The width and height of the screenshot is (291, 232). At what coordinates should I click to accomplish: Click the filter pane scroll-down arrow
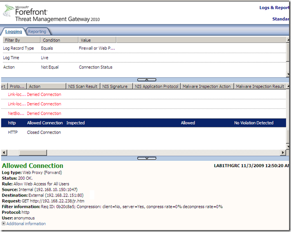[288, 74]
